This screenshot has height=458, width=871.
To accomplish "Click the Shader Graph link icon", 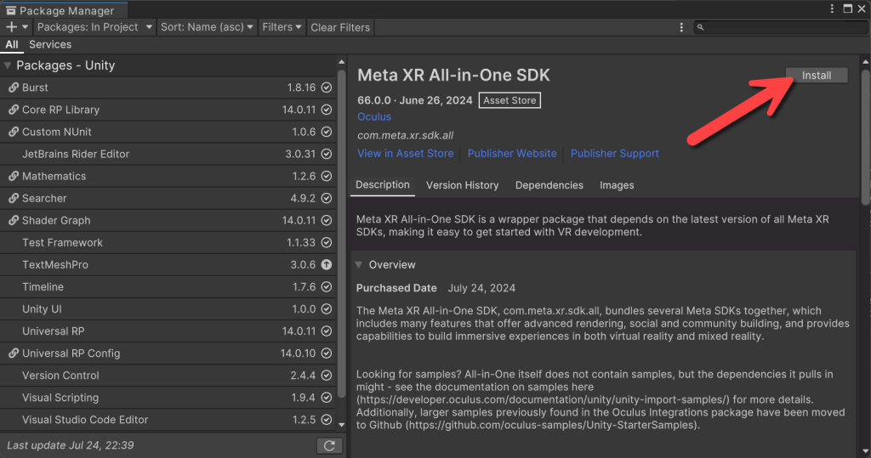I will pyautogui.click(x=14, y=220).
